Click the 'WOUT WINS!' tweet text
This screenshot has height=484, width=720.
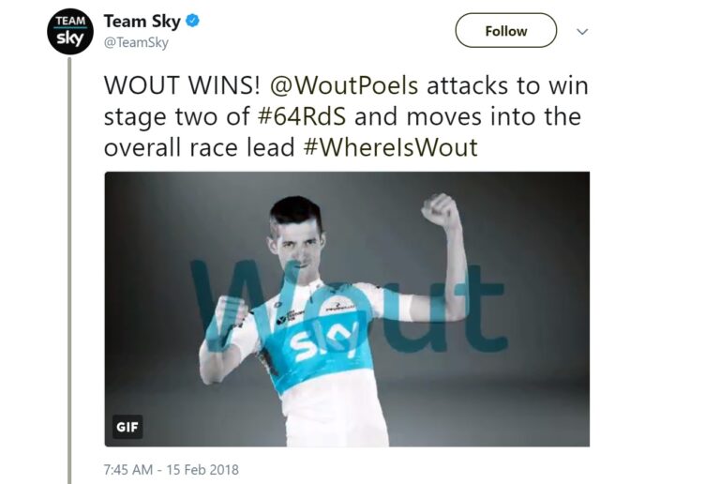(x=182, y=85)
